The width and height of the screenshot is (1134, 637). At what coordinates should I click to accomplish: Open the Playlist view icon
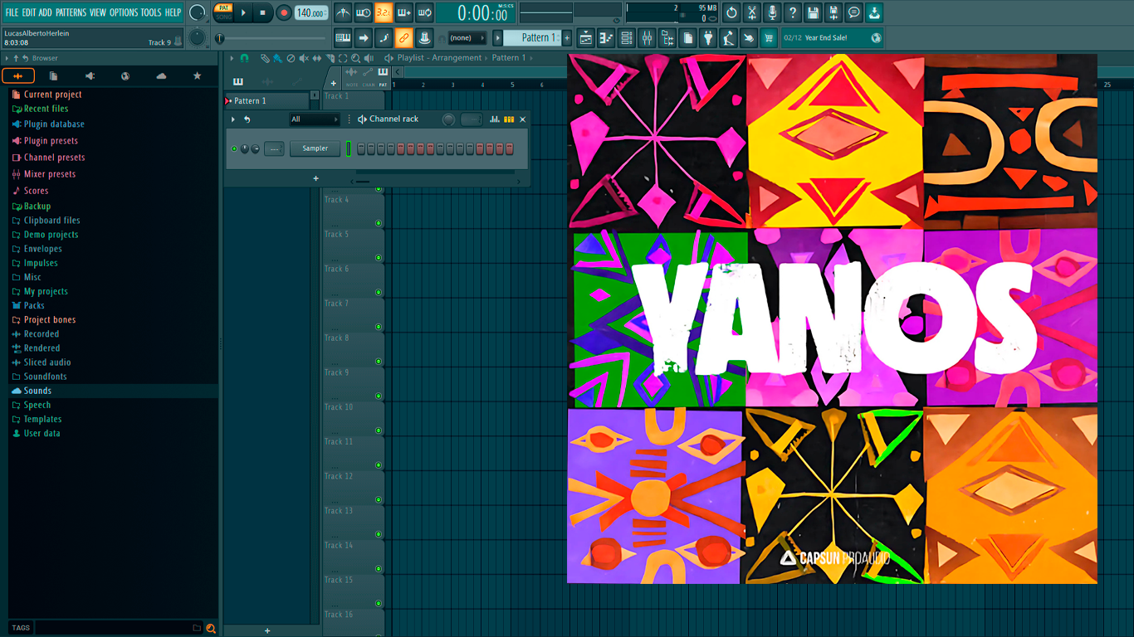coord(586,37)
